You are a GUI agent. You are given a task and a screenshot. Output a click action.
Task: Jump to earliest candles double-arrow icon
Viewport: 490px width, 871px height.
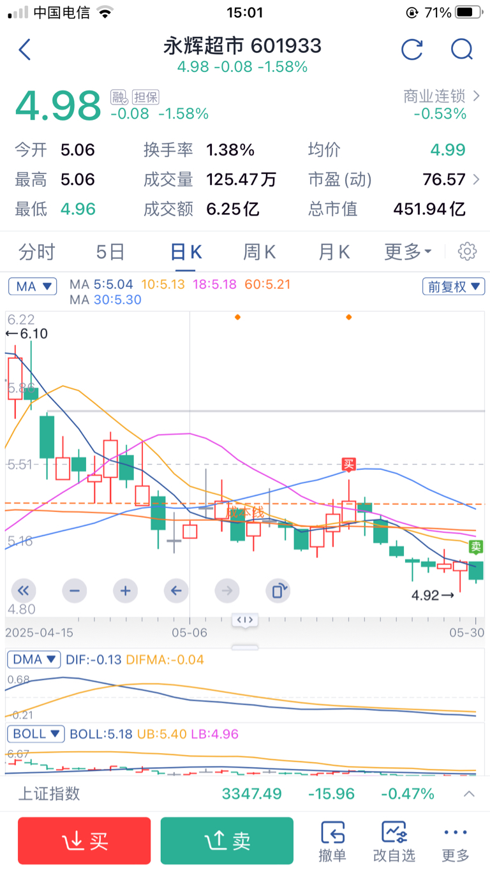click(x=23, y=591)
